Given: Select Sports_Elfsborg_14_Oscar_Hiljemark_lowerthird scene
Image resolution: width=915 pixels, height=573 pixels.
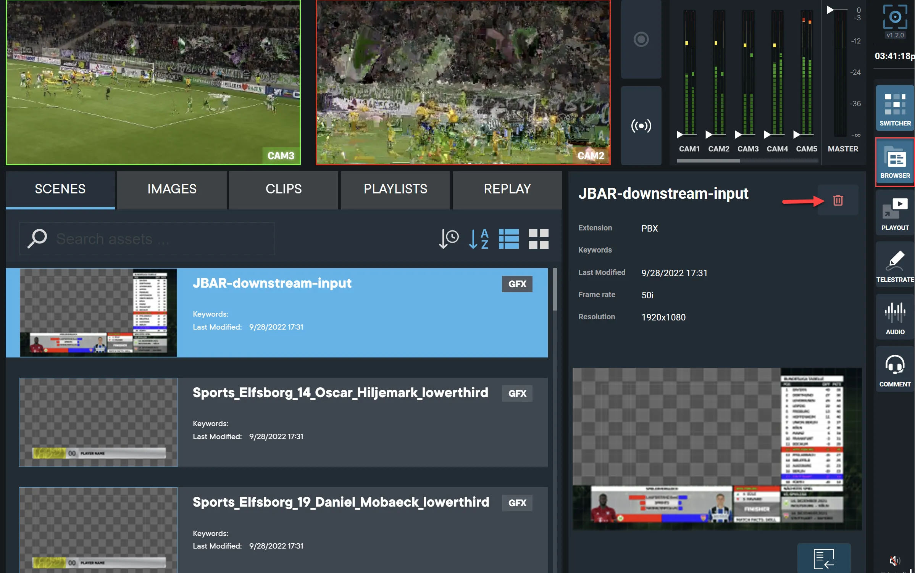Looking at the screenshot, I should (x=284, y=422).
